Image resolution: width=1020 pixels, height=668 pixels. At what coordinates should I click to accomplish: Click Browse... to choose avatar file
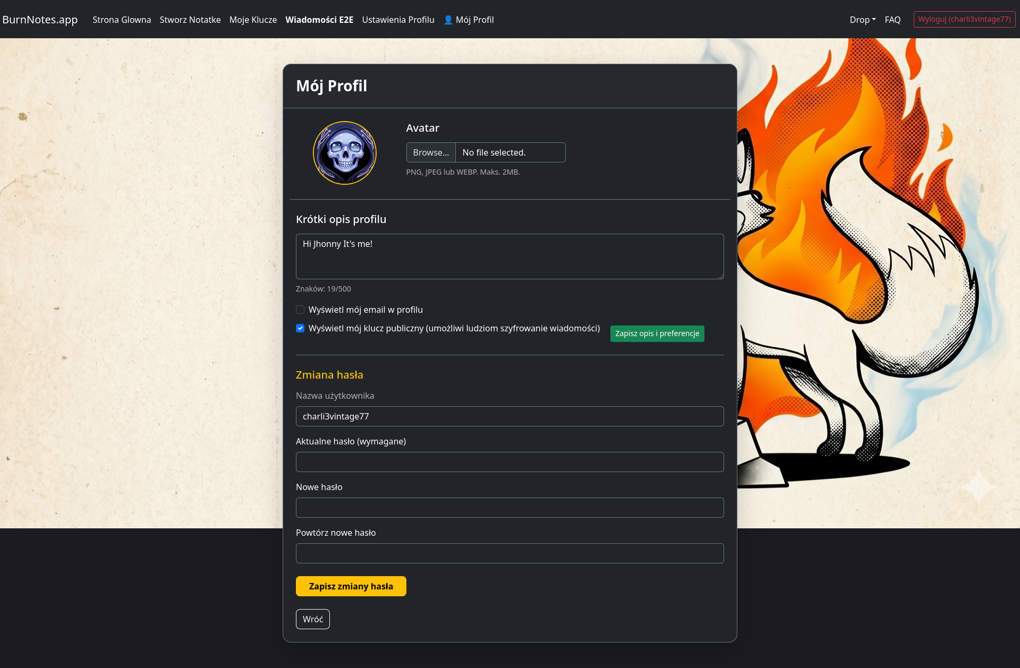[x=431, y=152]
